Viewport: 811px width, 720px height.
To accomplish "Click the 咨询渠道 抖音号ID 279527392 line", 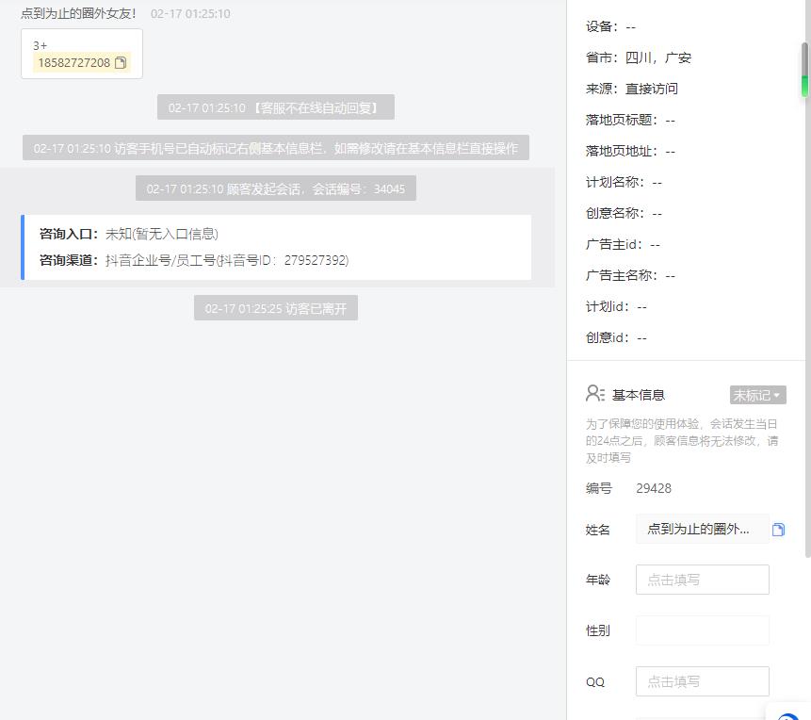I will (x=194, y=260).
